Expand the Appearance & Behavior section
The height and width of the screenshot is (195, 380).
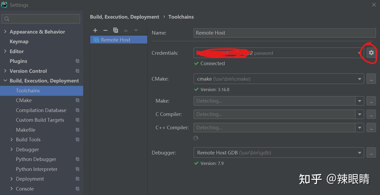[x=5, y=31]
